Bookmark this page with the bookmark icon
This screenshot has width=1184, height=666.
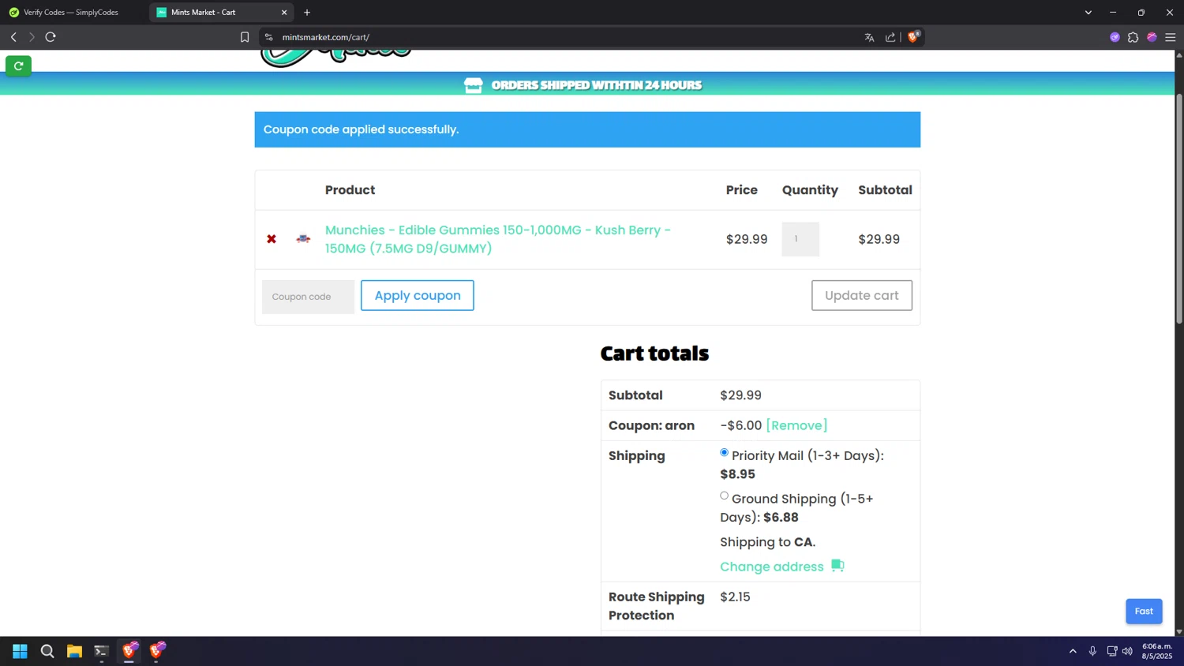point(245,37)
